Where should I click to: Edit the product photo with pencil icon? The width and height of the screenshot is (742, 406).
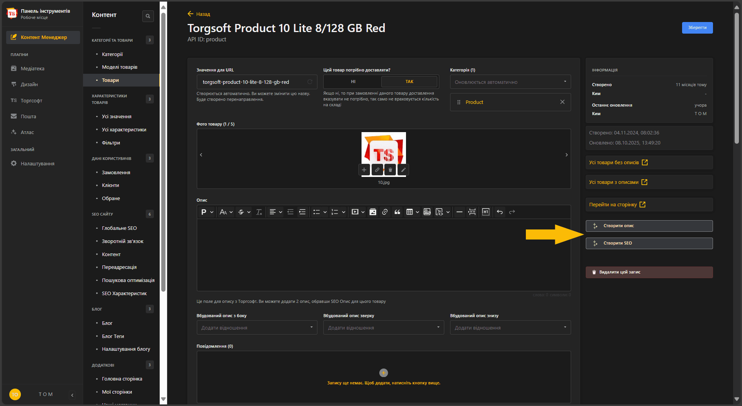[403, 170]
